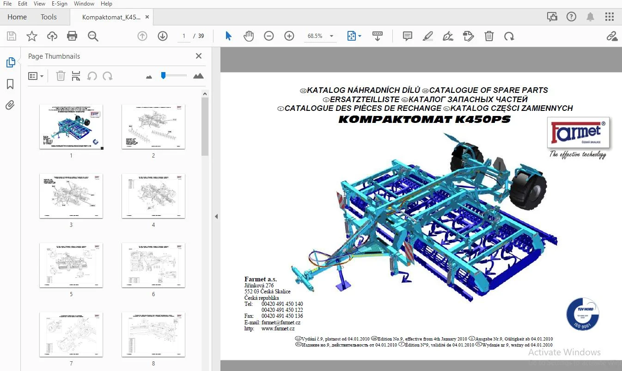This screenshot has width=622, height=371.
Task: Rotate the page with the toolbar rotate icon
Action: 509,36
